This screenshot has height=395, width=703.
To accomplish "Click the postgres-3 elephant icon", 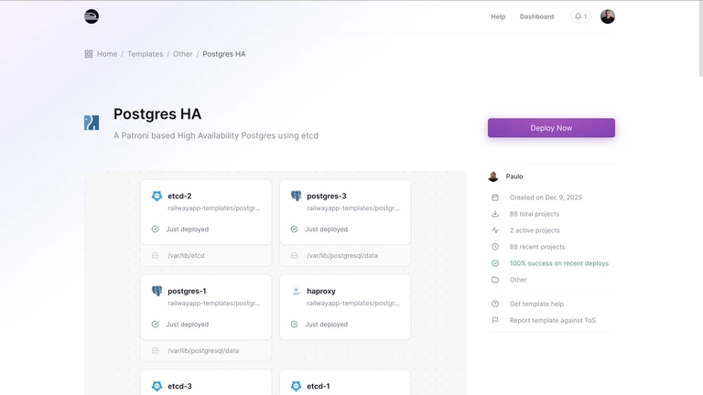I will pos(296,196).
